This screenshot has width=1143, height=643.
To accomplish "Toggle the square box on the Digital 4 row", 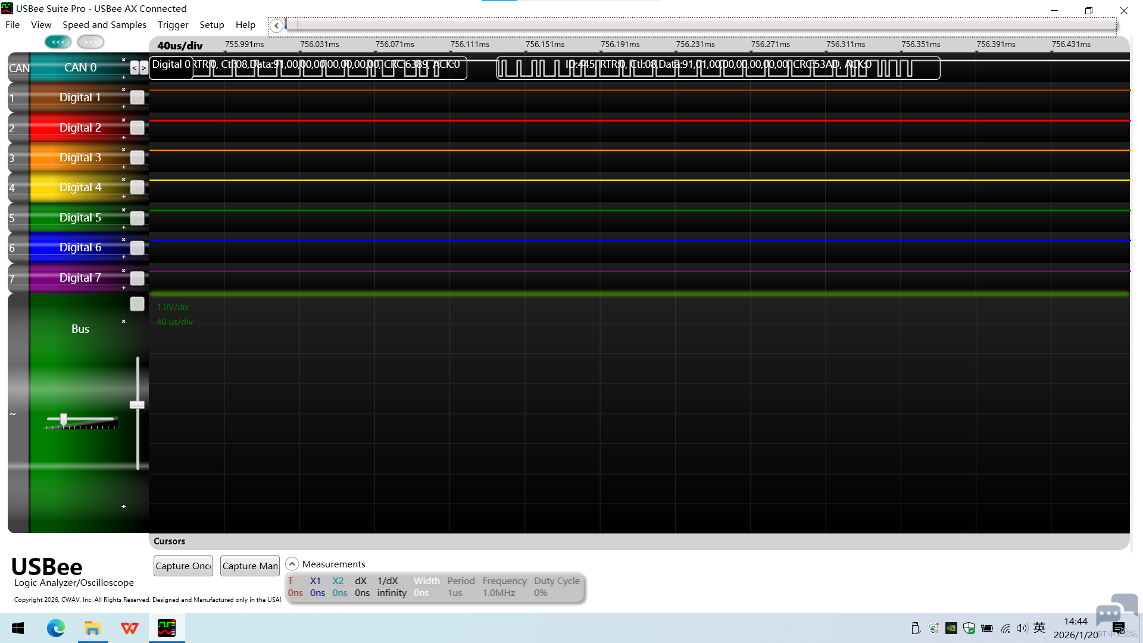I will 137,187.
